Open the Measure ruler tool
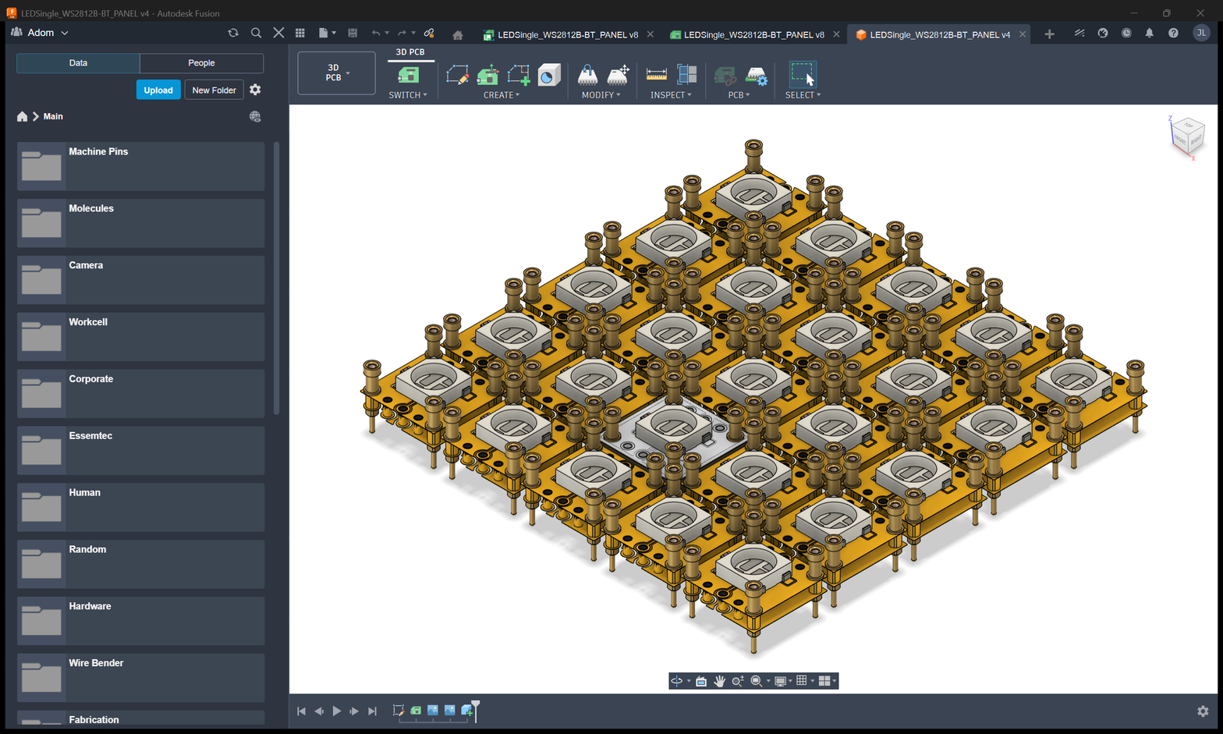Viewport: 1223px width, 734px height. point(657,75)
